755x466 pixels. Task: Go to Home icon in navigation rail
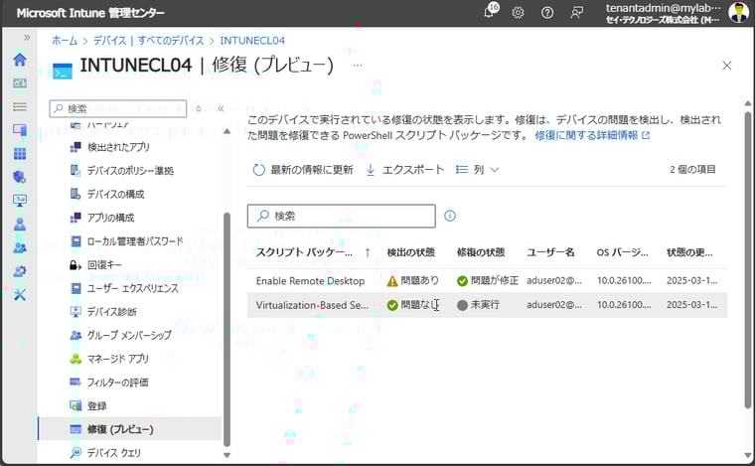coord(20,60)
